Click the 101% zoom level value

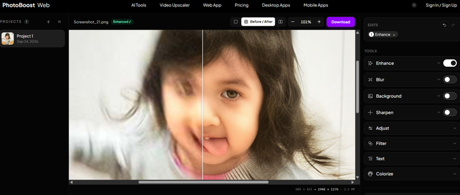click(x=306, y=22)
